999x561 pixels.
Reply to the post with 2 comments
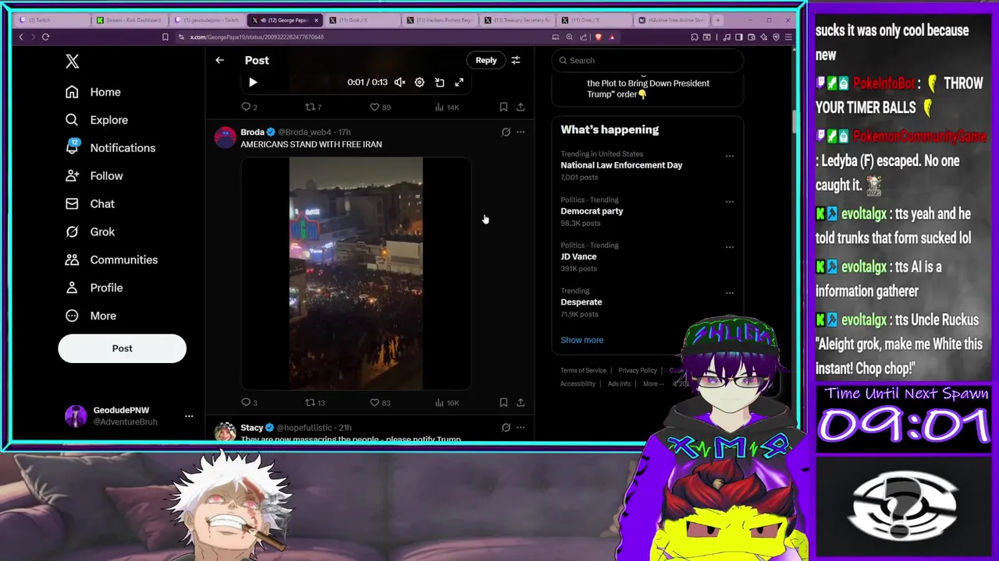(x=249, y=107)
